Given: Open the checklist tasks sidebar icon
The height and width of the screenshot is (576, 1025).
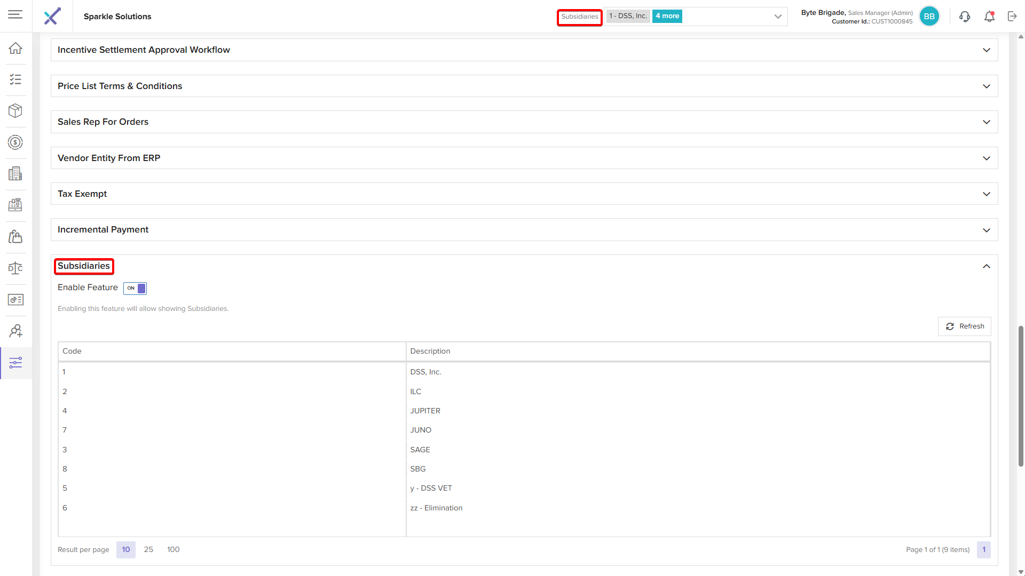Looking at the screenshot, I should 15,79.
